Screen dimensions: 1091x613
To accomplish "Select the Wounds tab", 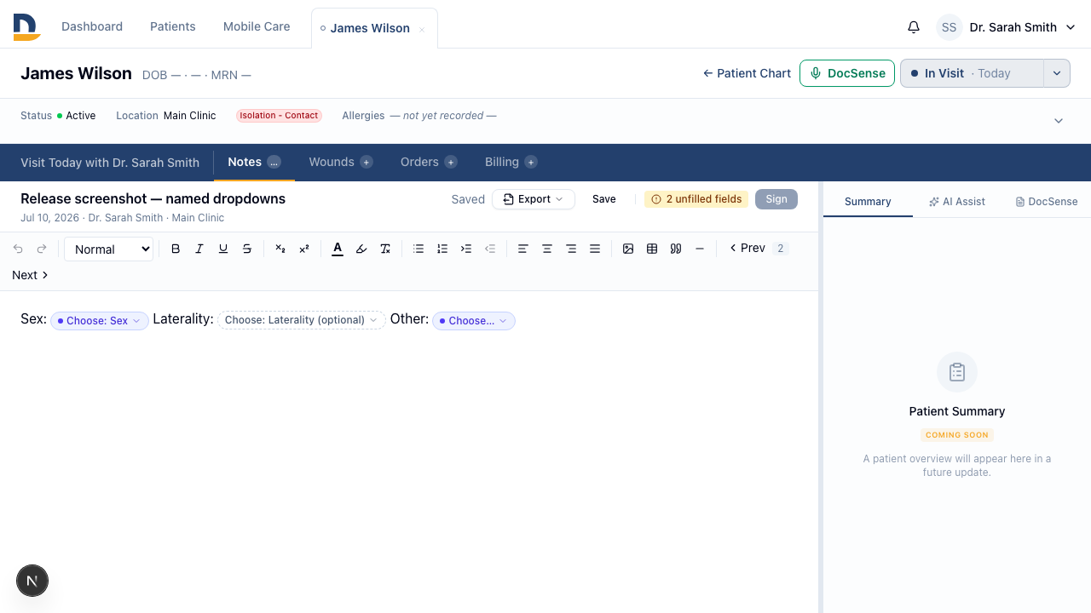I will tap(341, 162).
